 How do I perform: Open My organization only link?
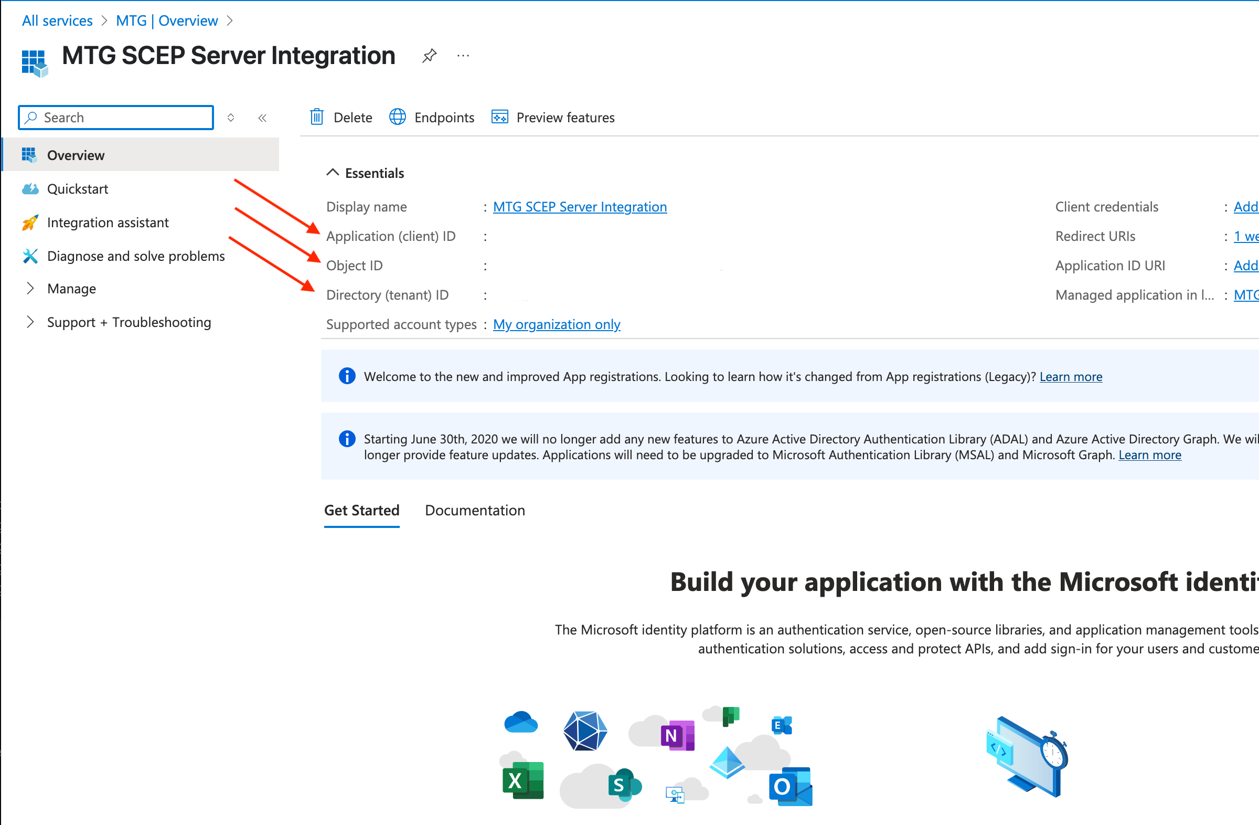coord(556,324)
